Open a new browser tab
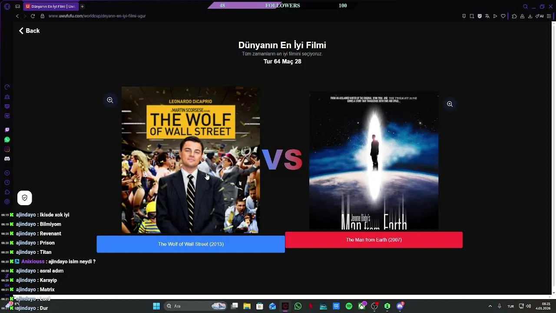The height and width of the screenshot is (313, 556). 82,7
